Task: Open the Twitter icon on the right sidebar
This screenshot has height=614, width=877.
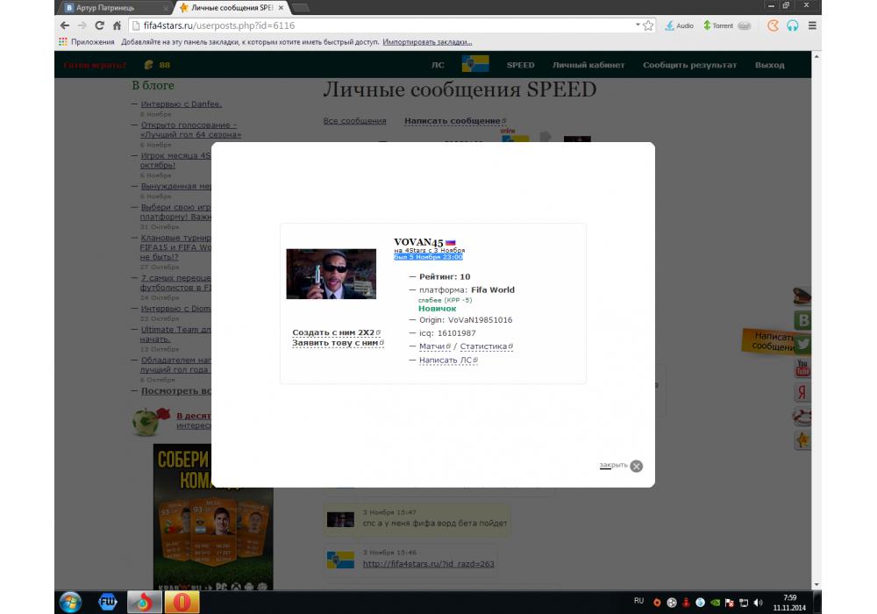Action: coord(802,345)
